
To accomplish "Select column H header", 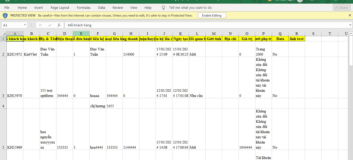I will (x=131, y=34).
